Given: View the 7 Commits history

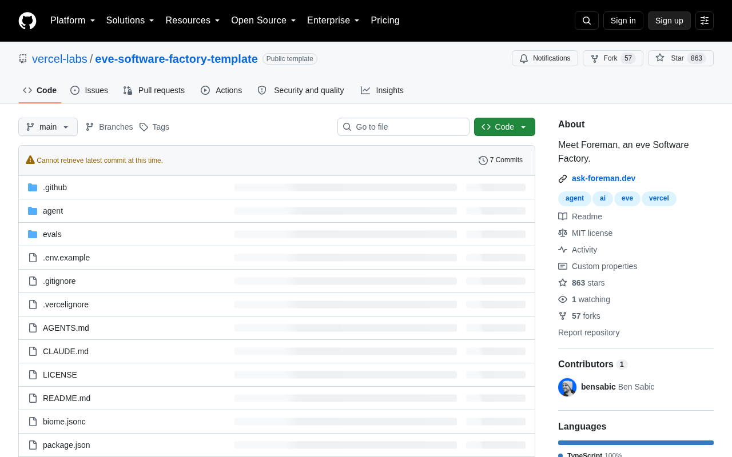Looking at the screenshot, I should coord(500,161).
